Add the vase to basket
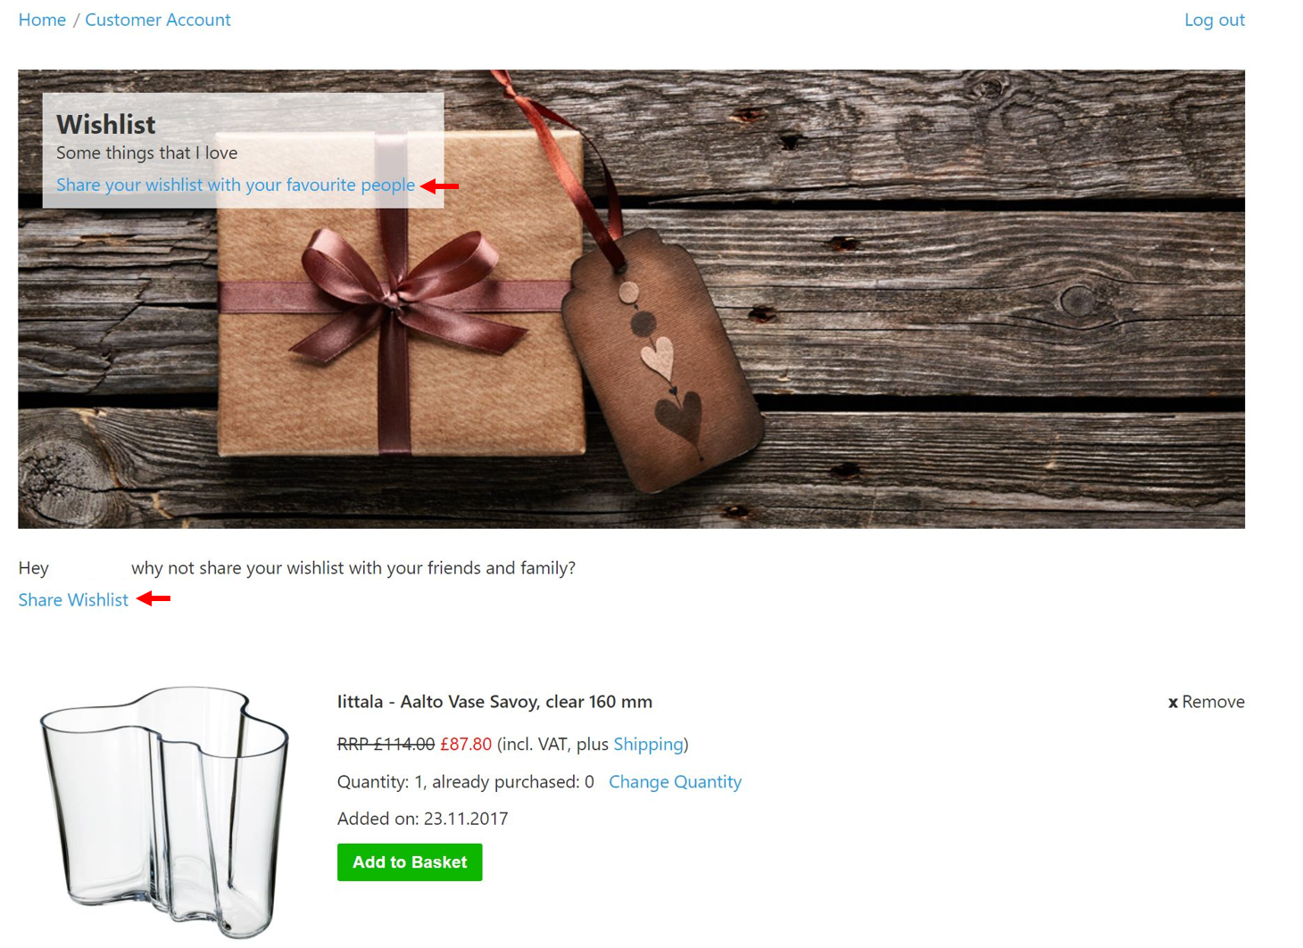The height and width of the screenshot is (948, 1303). tap(410, 862)
